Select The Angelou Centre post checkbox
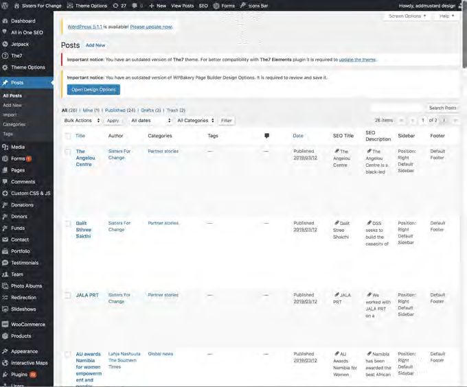The width and height of the screenshot is (467, 387). [x=68, y=152]
